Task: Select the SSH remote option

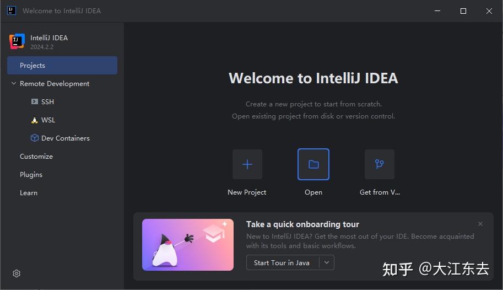Action: [47, 102]
